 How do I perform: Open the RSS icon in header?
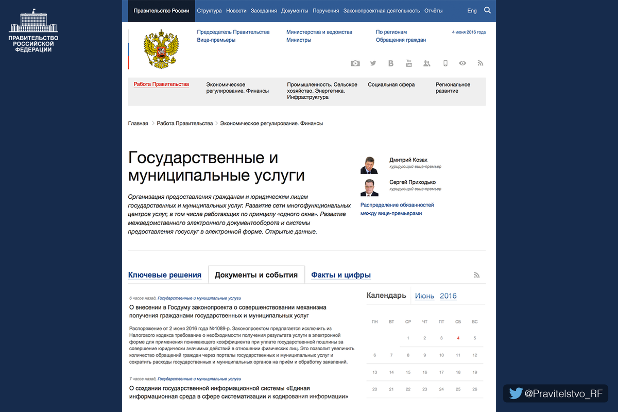[x=480, y=63]
